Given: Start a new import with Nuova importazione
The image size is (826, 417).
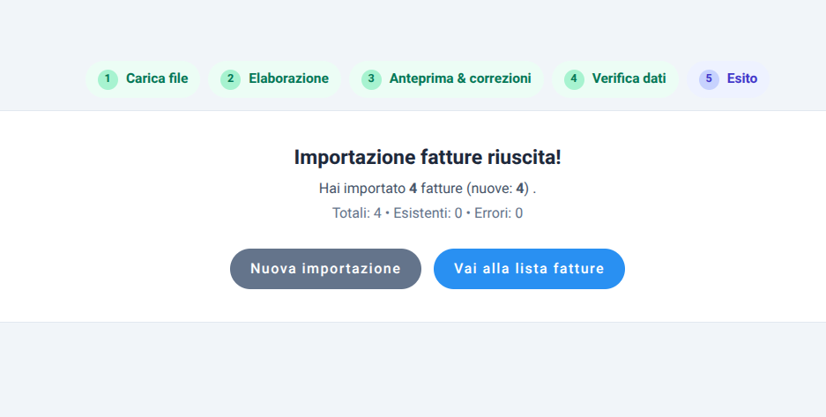Looking at the screenshot, I should pos(325,269).
